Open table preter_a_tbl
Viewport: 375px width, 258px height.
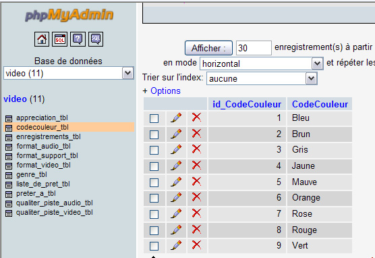(36, 193)
